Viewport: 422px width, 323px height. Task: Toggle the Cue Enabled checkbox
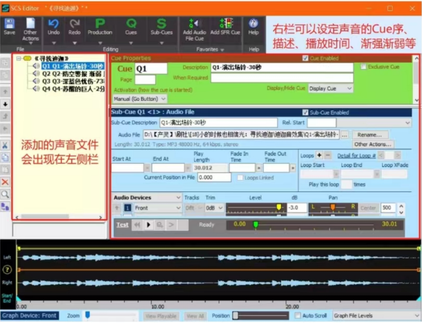tap(305, 58)
